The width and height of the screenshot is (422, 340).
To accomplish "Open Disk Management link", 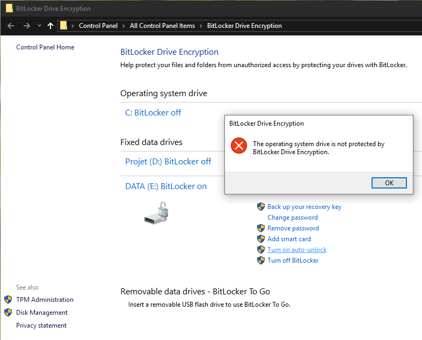I will [42, 313].
